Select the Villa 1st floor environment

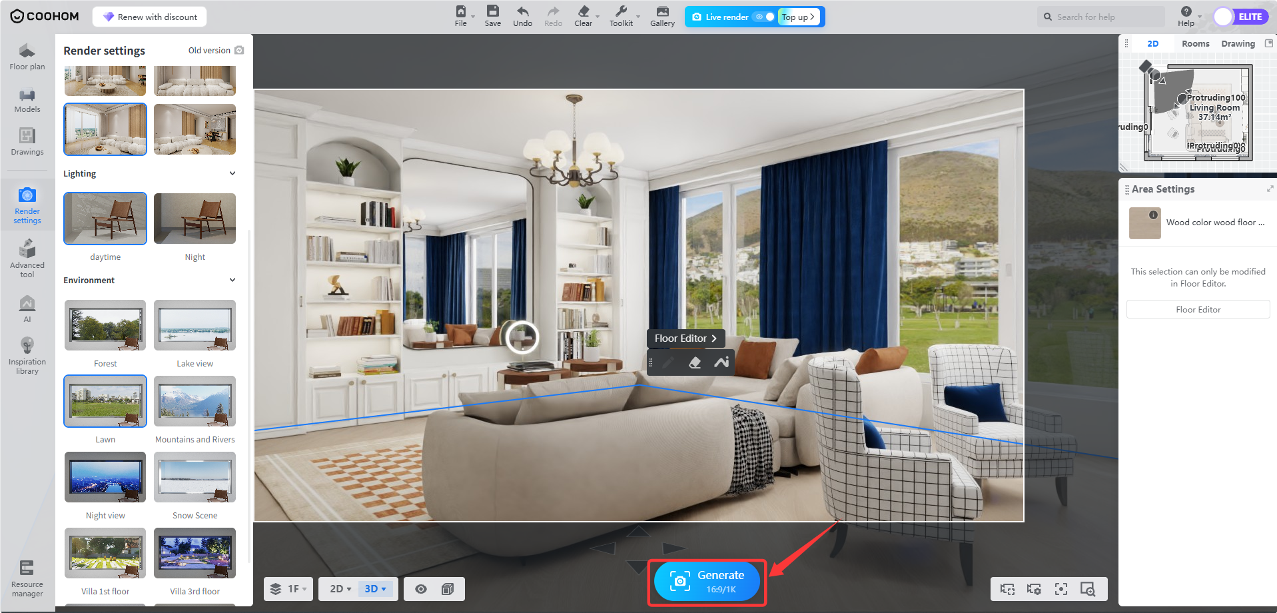click(x=105, y=553)
